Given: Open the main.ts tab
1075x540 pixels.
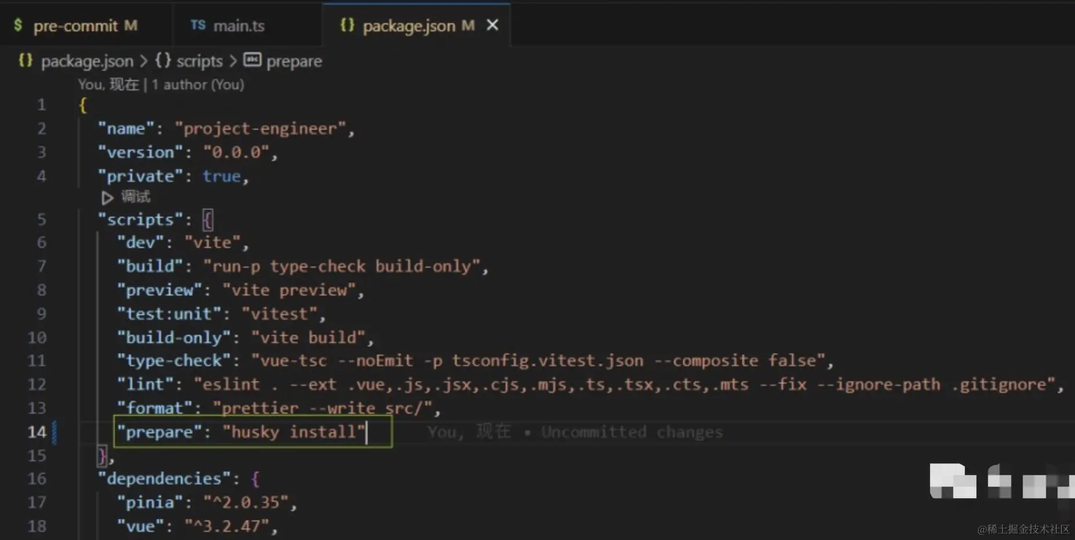Looking at the screenshot, I should [246, 25].
